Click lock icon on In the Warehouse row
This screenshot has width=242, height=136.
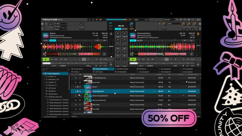pyautogui.click(x=76, y=78)
